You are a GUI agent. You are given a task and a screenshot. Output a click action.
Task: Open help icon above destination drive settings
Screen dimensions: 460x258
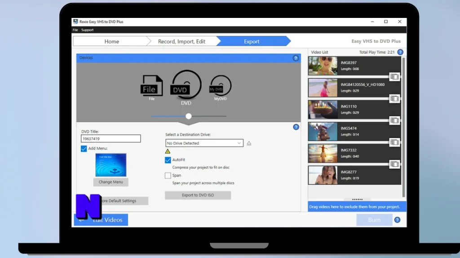(296, 127)
